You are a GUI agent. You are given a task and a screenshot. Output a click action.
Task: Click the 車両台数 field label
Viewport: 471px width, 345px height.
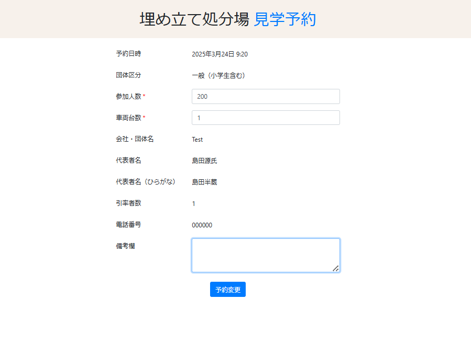tap(128, 118)
